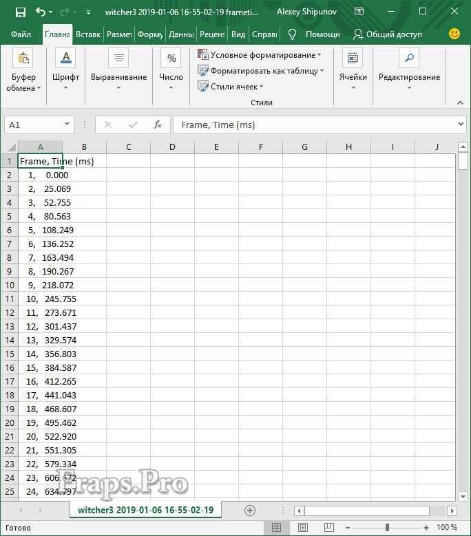Open Ribbon Display Options icon
Image resolution: width=471 pixels, height=536 pixels.
click(359, 11)
